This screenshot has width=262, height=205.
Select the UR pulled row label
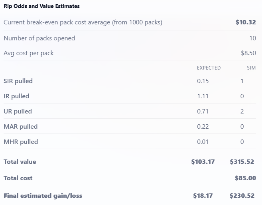tap(18, 111)
